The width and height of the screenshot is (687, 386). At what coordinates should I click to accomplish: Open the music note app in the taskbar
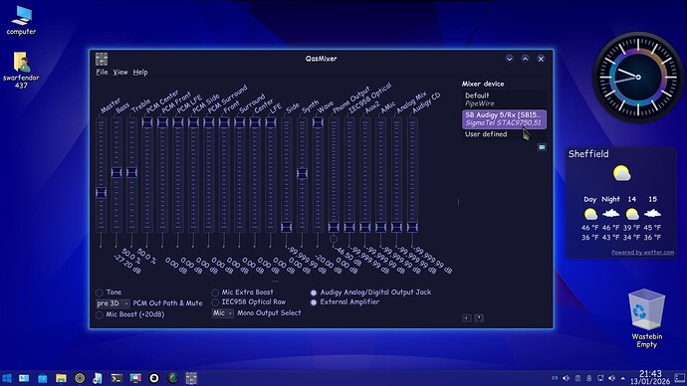point(98,378)
